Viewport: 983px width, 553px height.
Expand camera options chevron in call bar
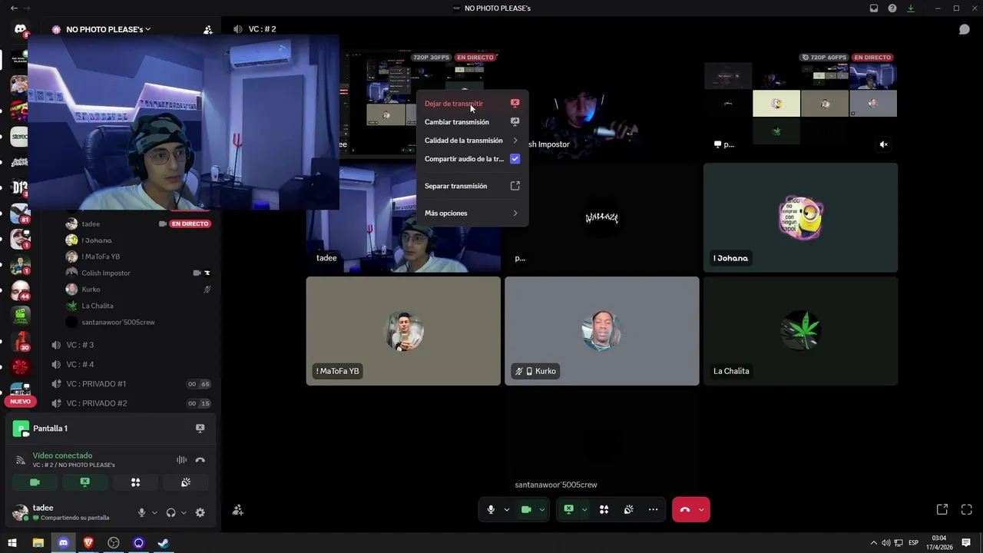click(x=541, y=509)
